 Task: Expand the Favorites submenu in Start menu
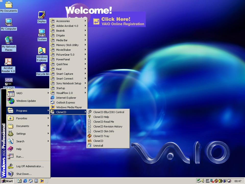pos(28,118)
